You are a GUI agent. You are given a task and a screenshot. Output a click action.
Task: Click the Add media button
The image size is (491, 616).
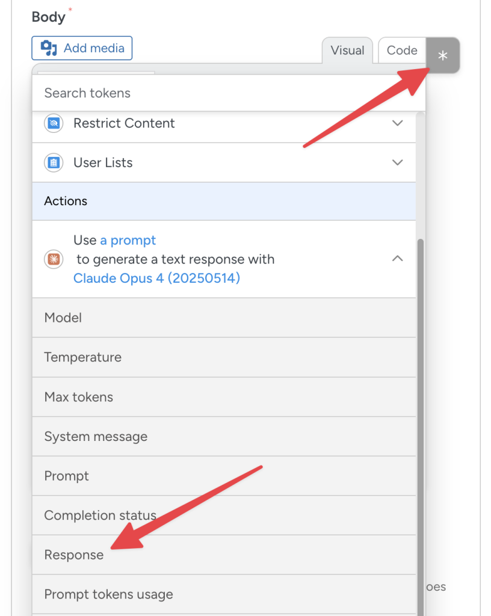(x=82, y=48)
